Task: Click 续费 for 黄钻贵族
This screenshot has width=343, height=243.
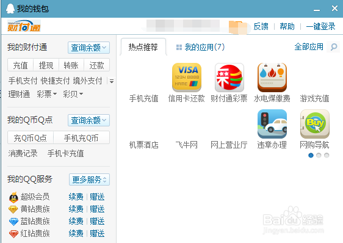Action: click(x=76, y=209)
